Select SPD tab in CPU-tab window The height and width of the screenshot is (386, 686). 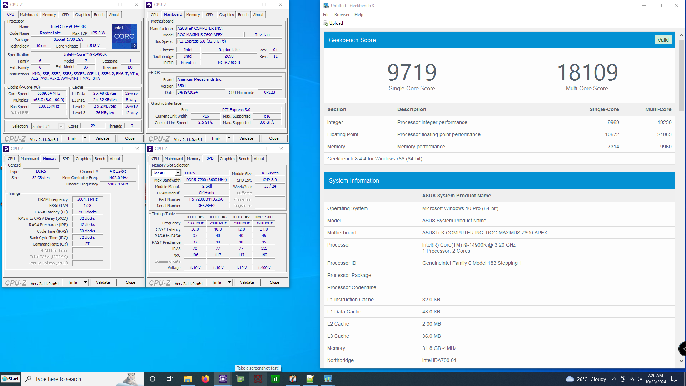(x=65, y=15)
